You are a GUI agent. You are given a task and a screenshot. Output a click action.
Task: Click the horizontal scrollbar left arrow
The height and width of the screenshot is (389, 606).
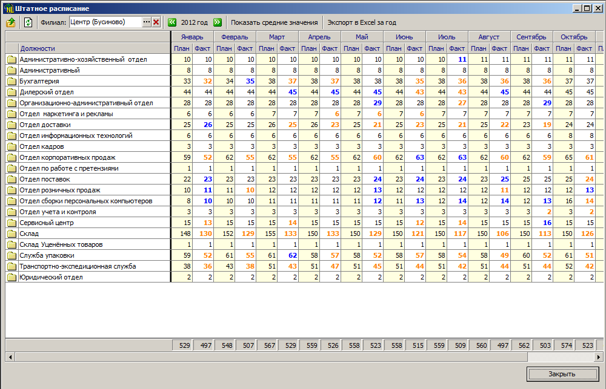[10, 357]
